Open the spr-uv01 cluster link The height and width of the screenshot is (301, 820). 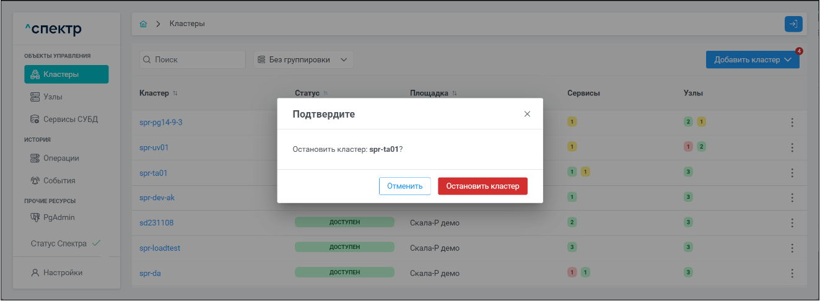[x=154, y=148]
